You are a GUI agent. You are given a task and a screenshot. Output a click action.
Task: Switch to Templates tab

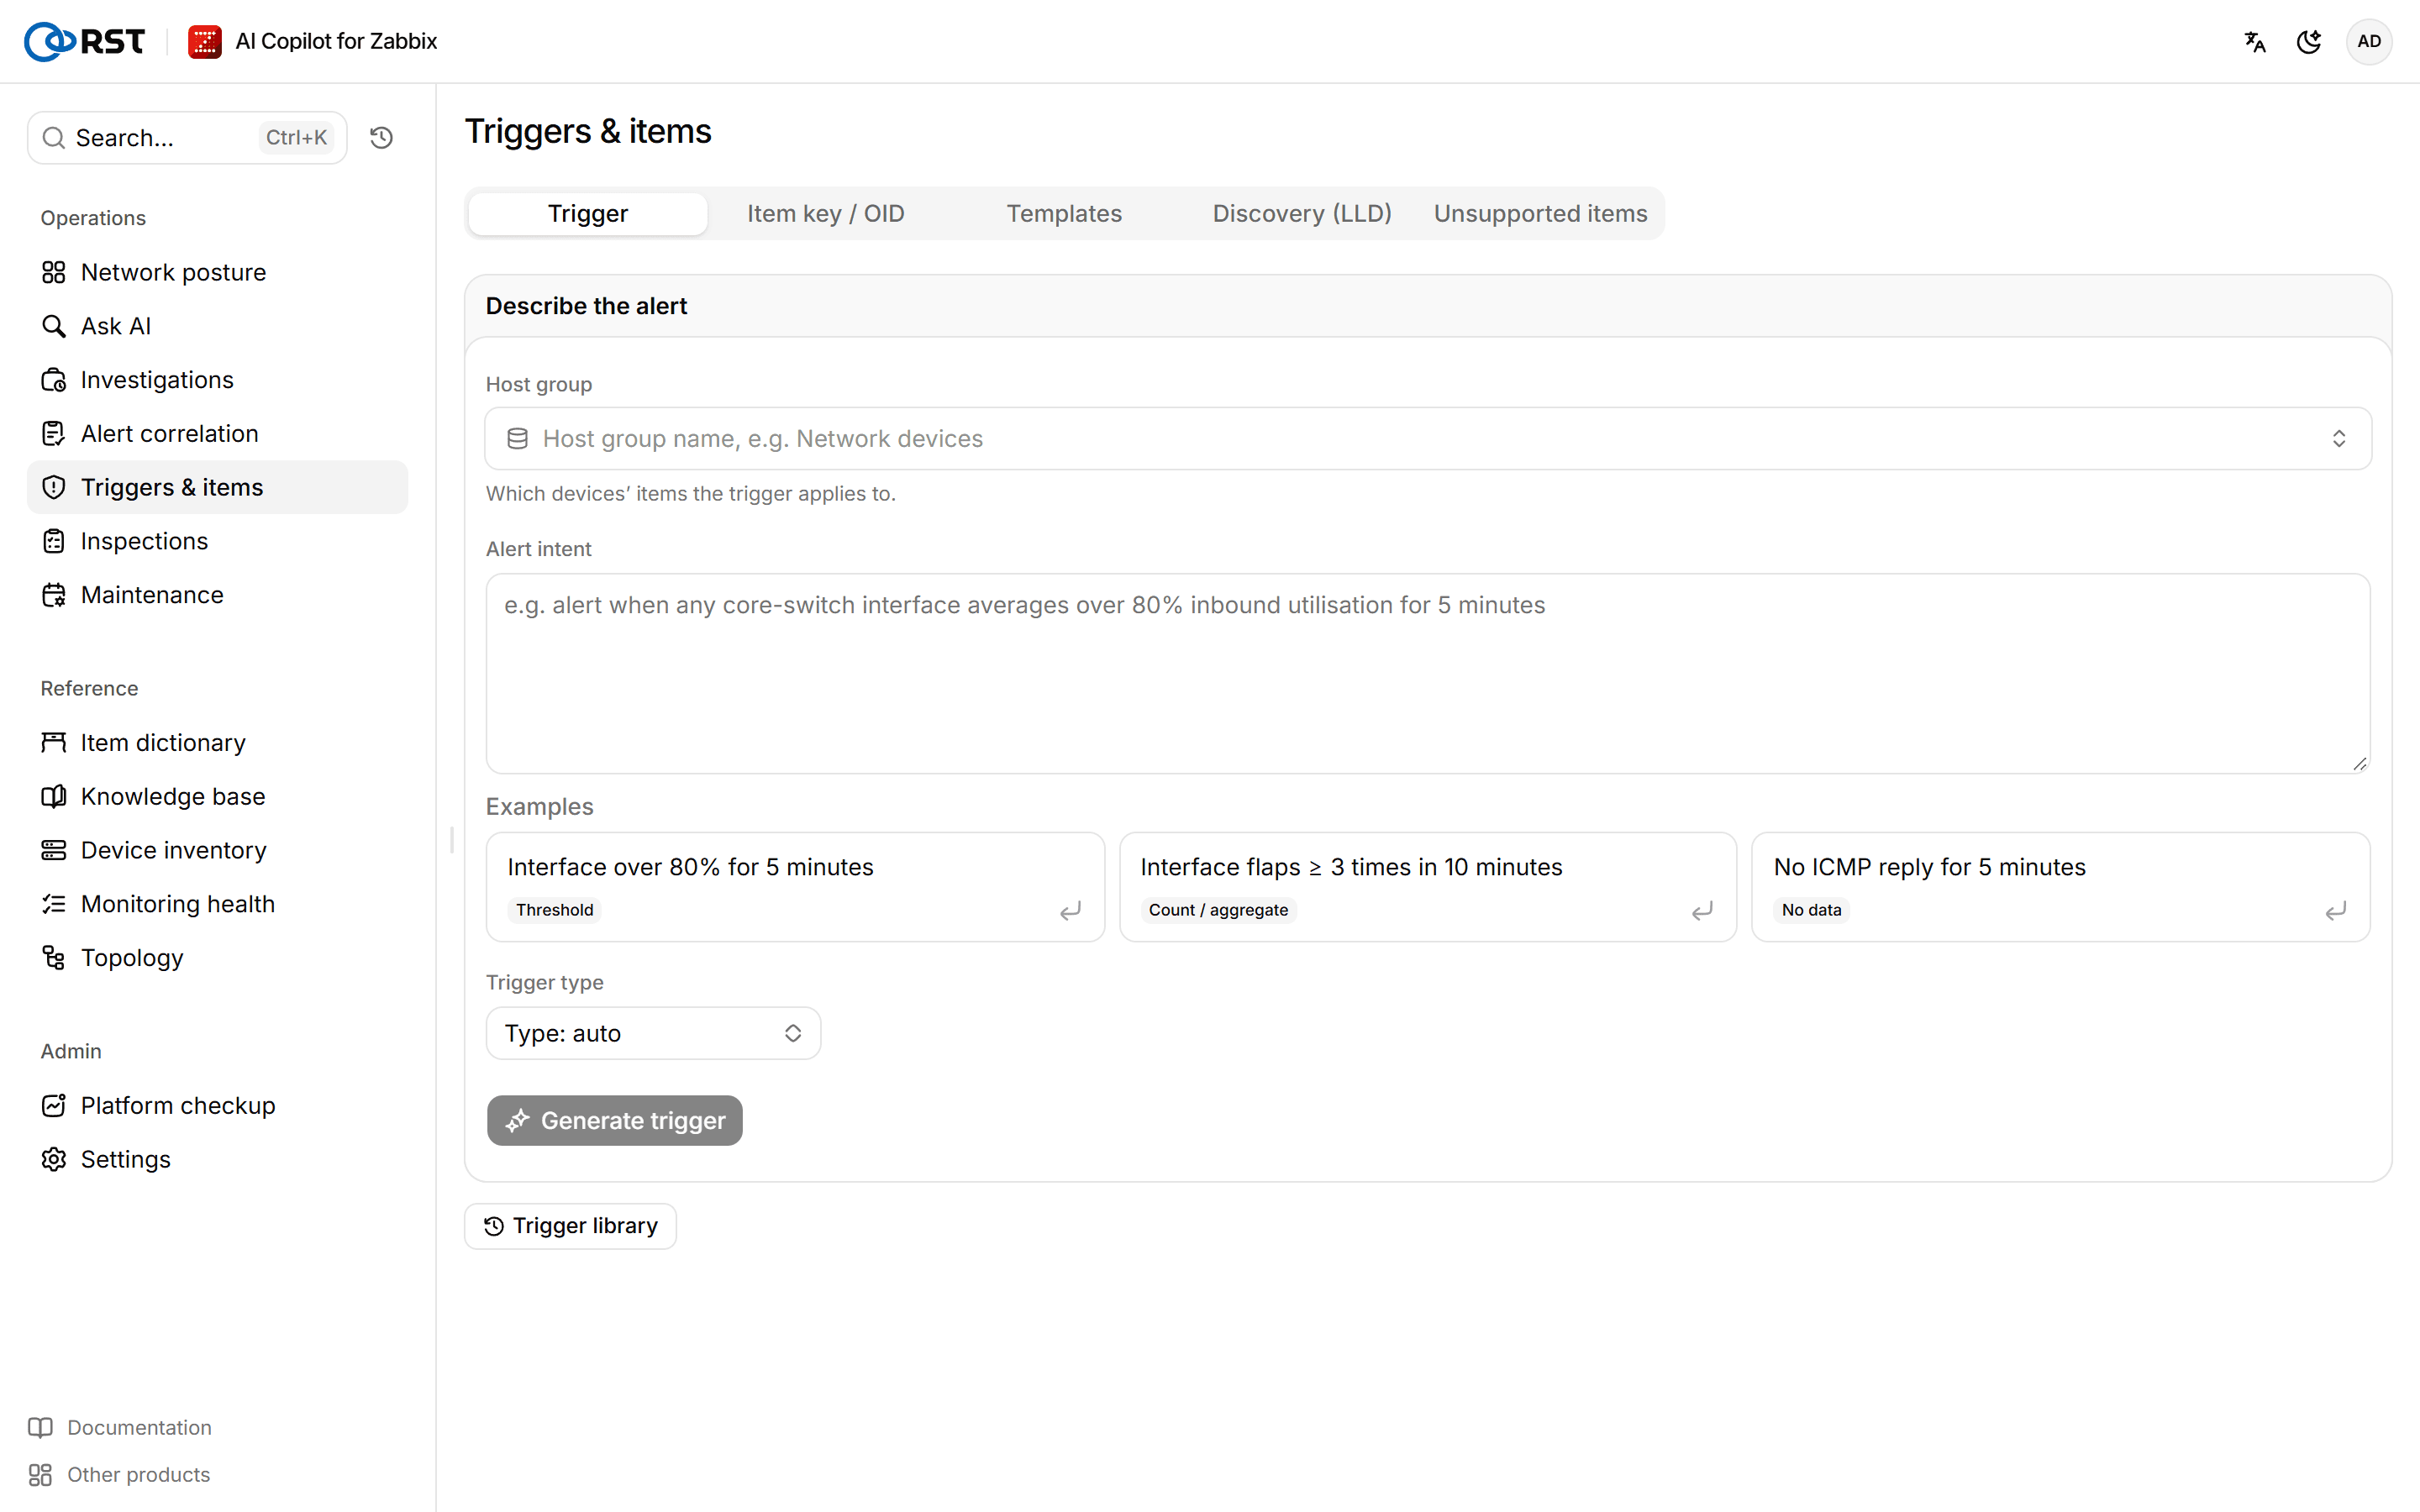1064,213
